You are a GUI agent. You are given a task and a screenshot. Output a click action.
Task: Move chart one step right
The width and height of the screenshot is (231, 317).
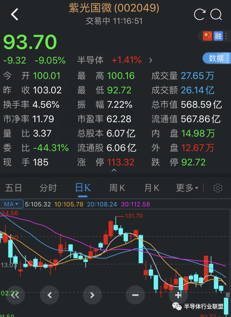pyautogui.click(x=92, y=295)
